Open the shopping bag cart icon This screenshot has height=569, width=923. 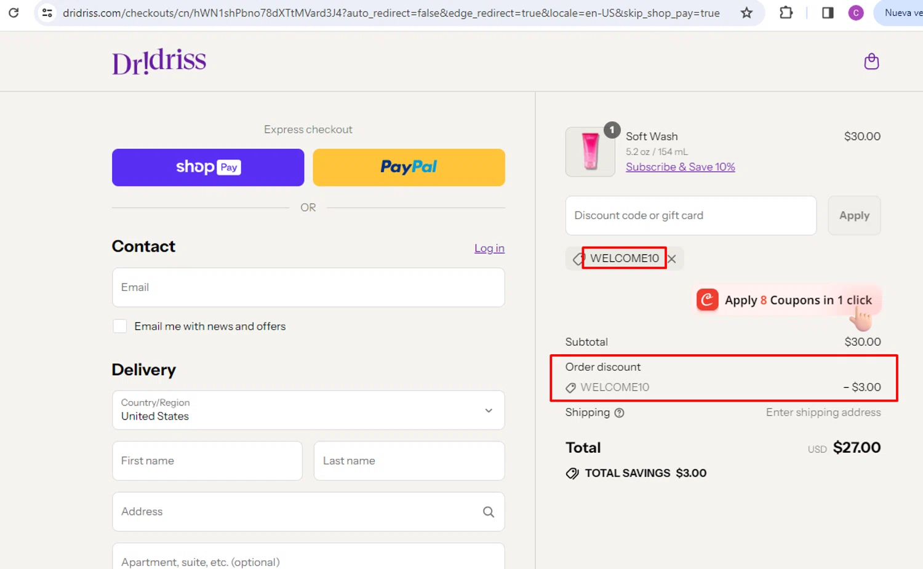[871, 62]
